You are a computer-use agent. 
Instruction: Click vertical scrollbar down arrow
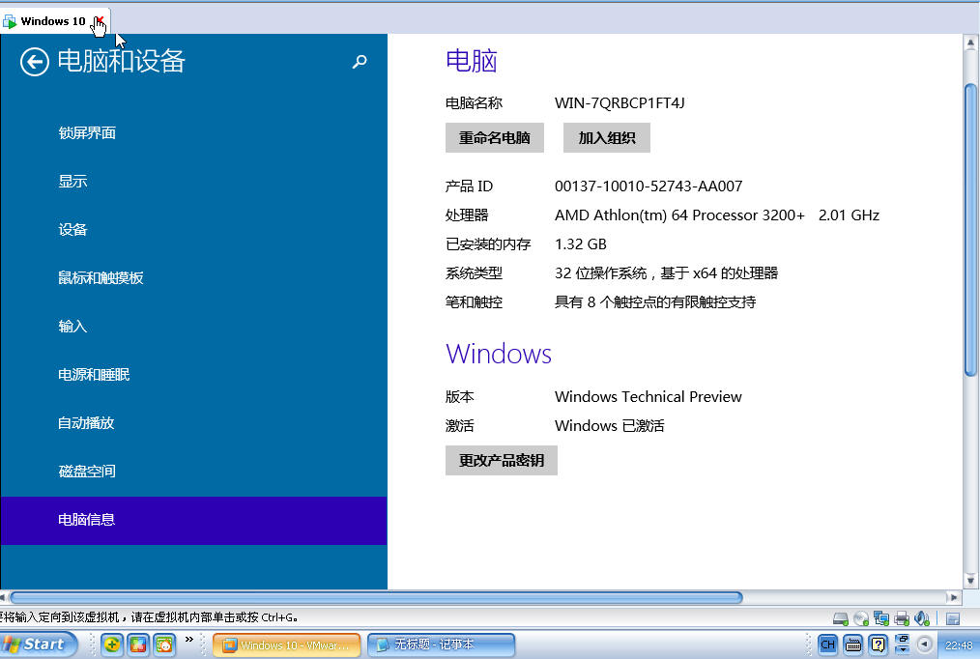coord(970,581)
